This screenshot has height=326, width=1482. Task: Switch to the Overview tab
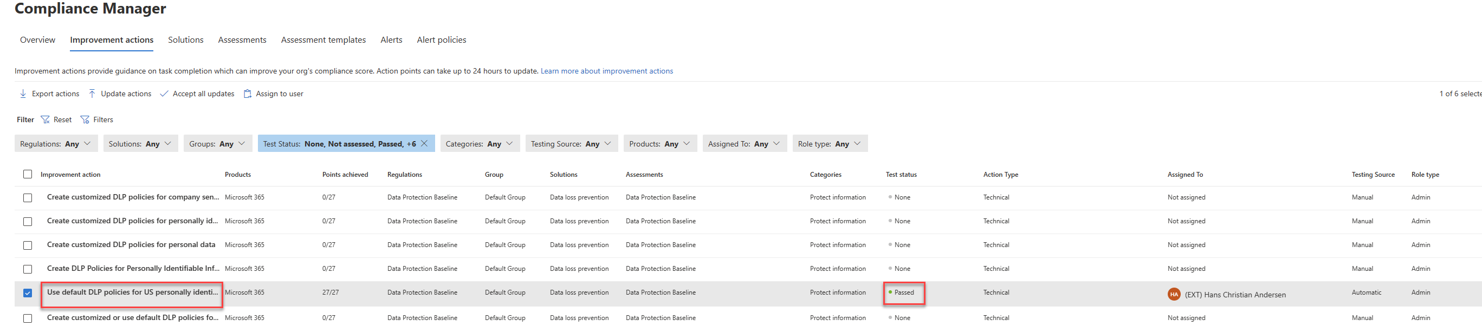click(x=37, y=39)
